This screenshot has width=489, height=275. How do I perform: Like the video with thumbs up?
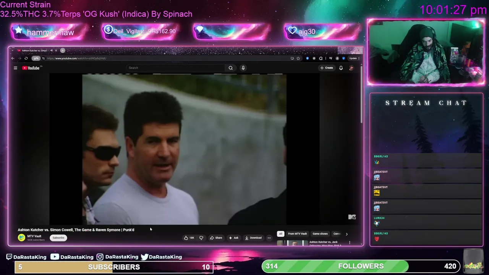point(189,238)
